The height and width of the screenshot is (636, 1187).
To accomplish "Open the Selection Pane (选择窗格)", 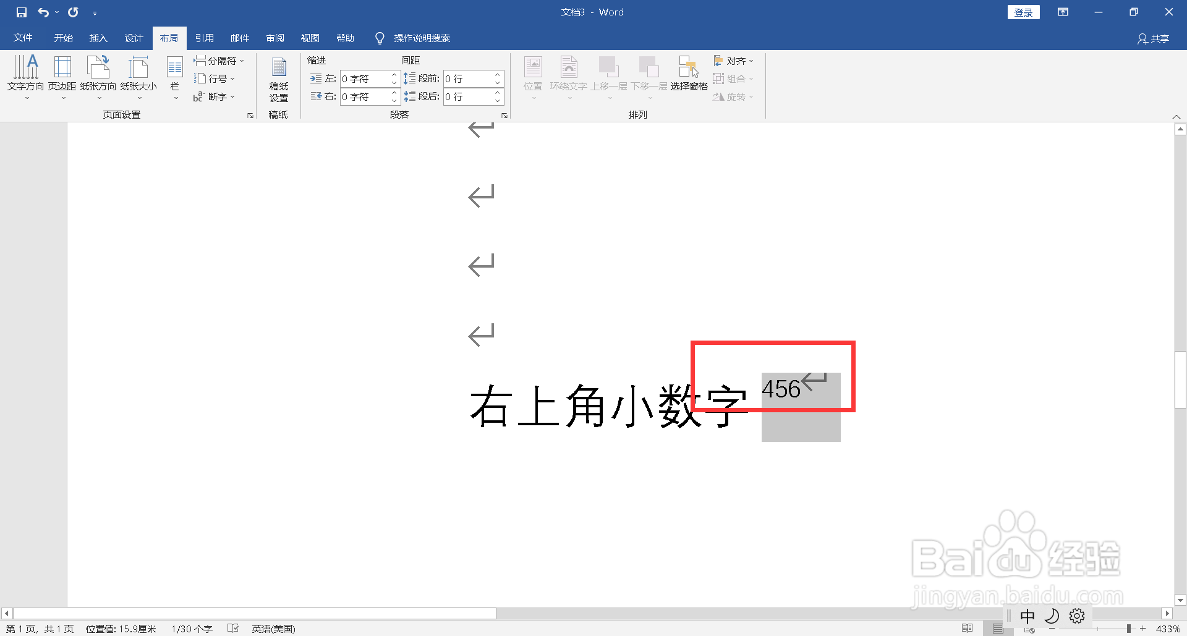I will pyautogui.click(x=689, y=74).
